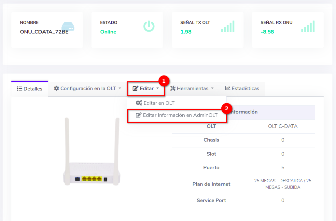The height and width of the screenshot is (221, 336).
Task: Switch to the Detalles tab
Action: [x=30, y=89]
